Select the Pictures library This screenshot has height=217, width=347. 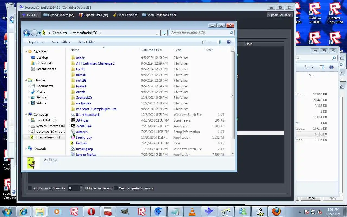click(42, 97)
